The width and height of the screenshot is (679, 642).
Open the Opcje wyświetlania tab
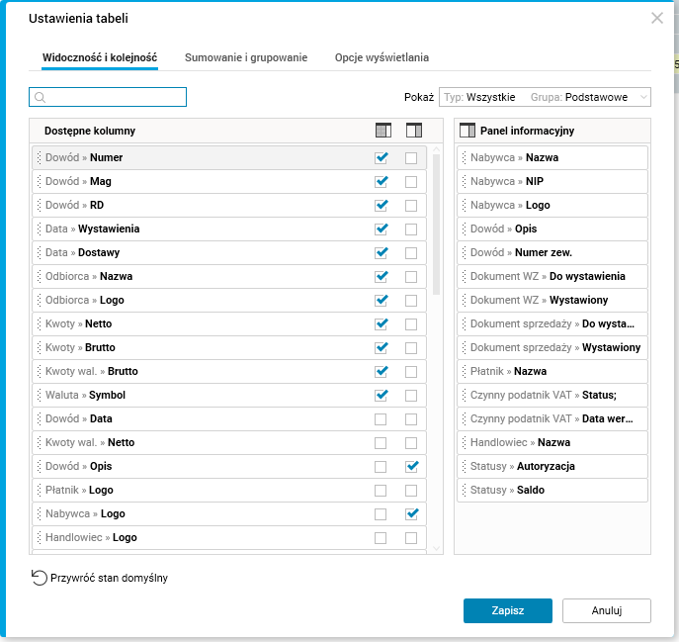point(382,57)
